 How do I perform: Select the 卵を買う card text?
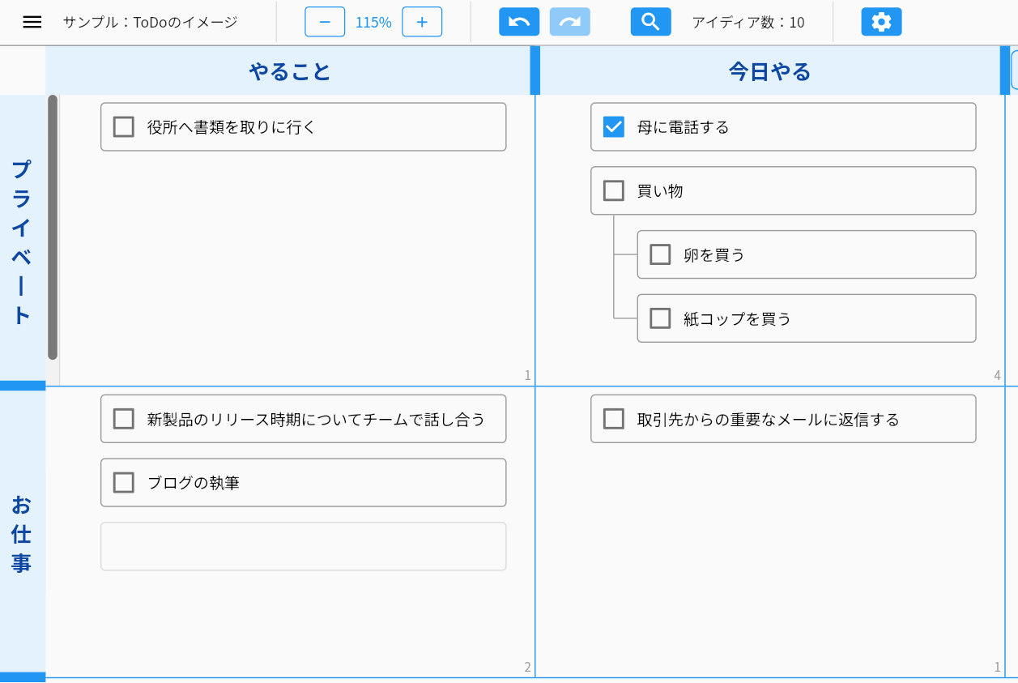coord(714,254)
